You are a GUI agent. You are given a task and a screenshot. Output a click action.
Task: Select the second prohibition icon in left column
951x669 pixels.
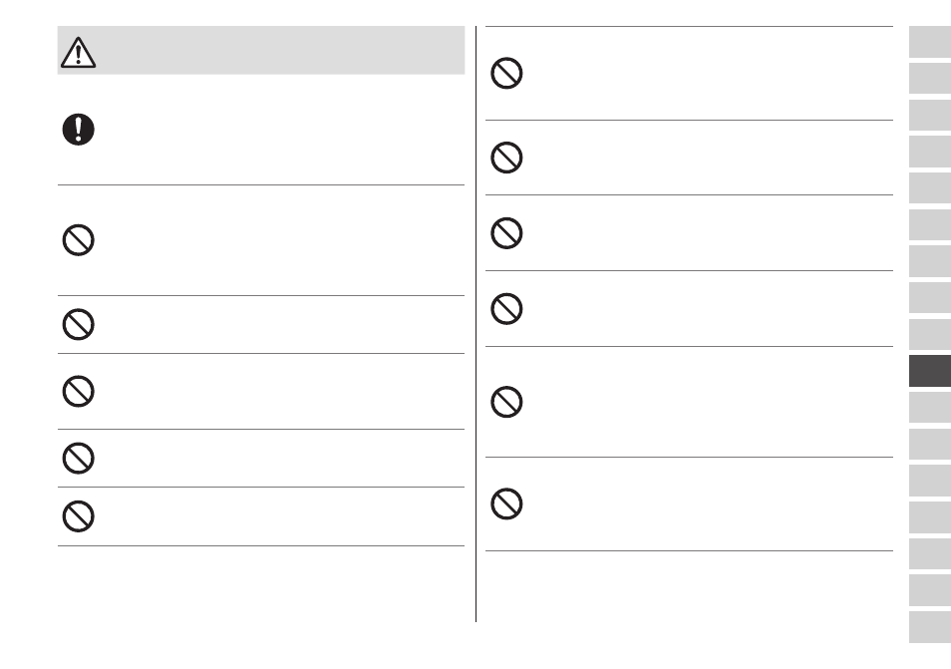click(78, 324)
